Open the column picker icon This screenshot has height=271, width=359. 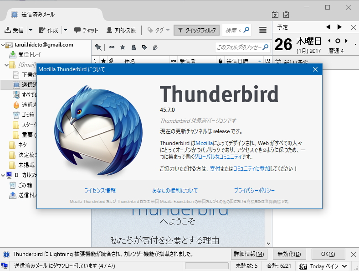coord(267,61)
